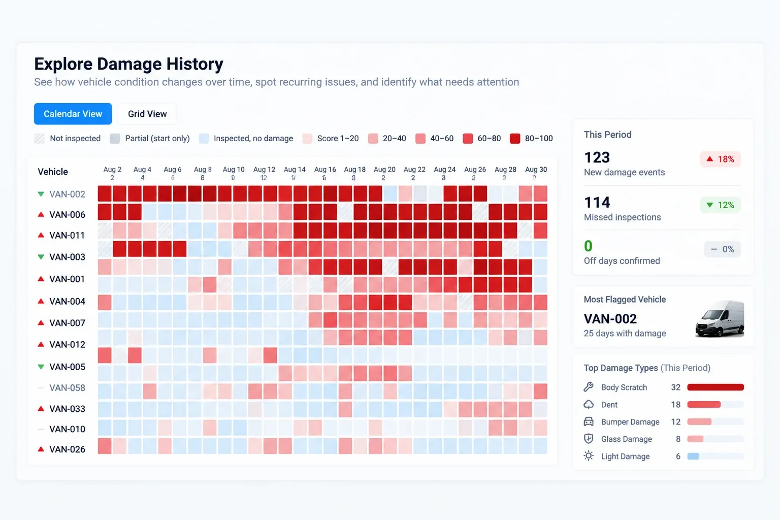The image size is (780, 520).
Task: Select the VAN-002 row label
Action: [67, 194]
